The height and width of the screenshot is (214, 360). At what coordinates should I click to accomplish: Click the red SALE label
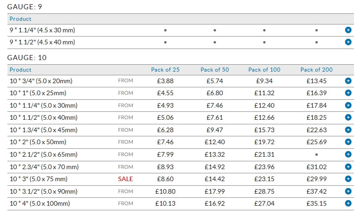click(x=125, y=179)
